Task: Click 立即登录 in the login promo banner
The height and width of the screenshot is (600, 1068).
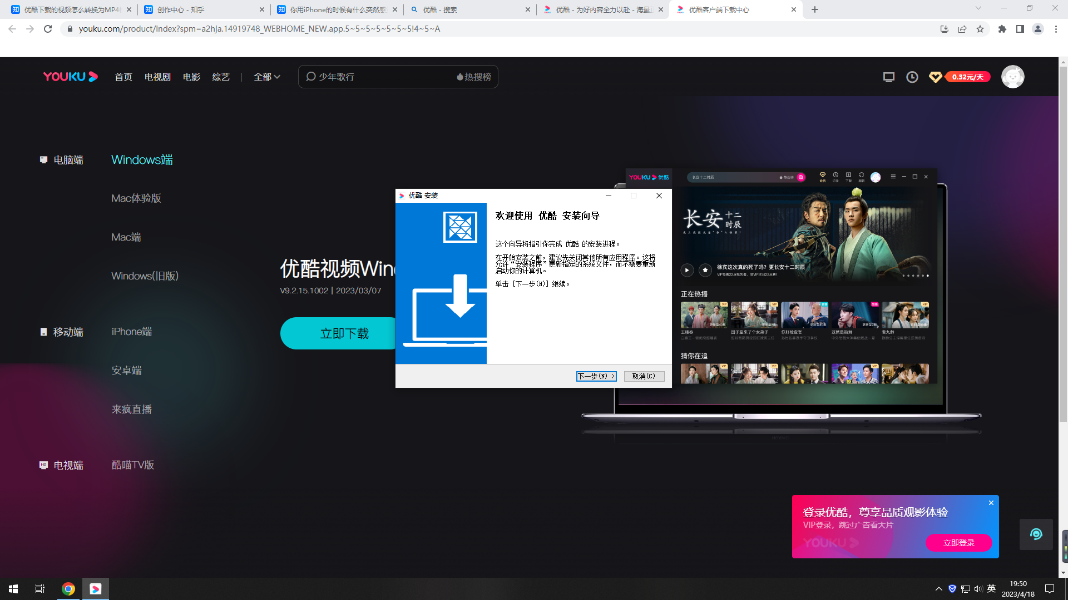Action: tap(958, 543)
